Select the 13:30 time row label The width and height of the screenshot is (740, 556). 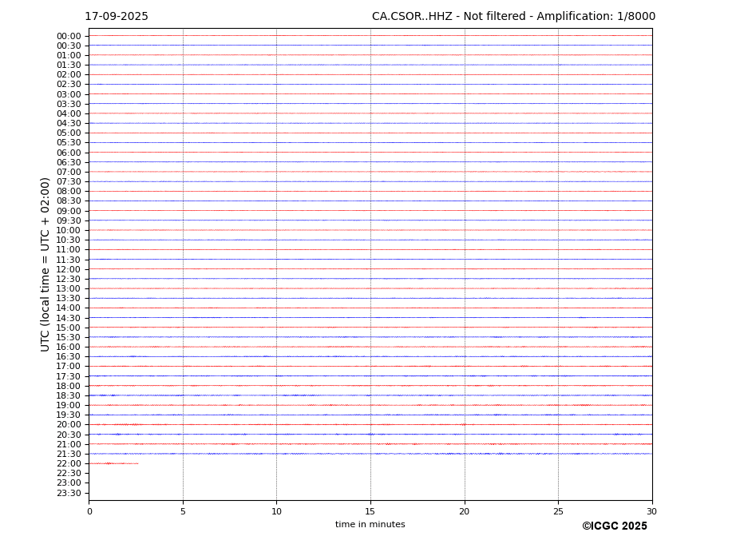tap(69, 299)
